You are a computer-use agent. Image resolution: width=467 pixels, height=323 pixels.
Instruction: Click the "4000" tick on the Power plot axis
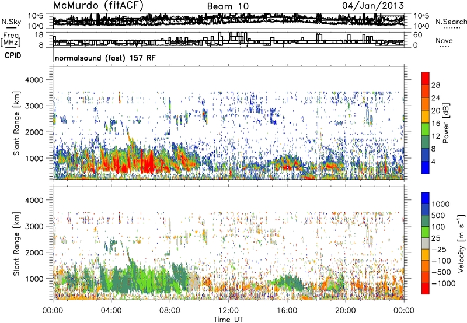pos(34,80)
